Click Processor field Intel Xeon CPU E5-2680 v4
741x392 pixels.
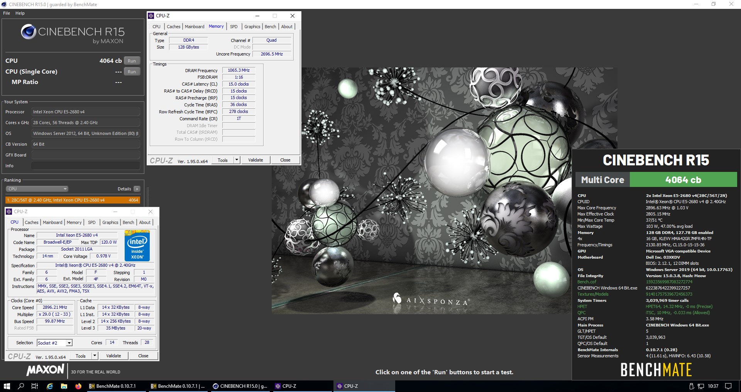(x=86, y=112)
